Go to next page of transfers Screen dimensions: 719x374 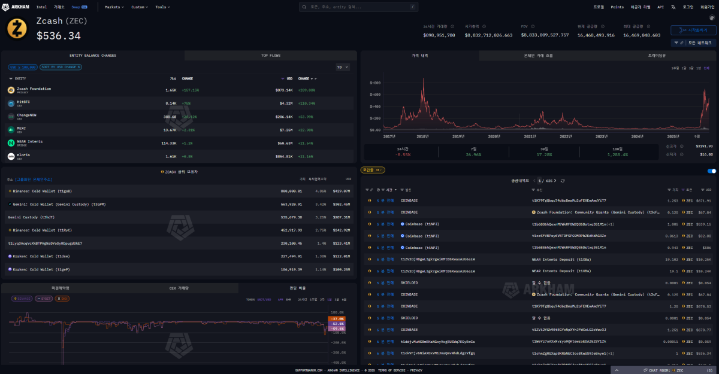point(554,180)
